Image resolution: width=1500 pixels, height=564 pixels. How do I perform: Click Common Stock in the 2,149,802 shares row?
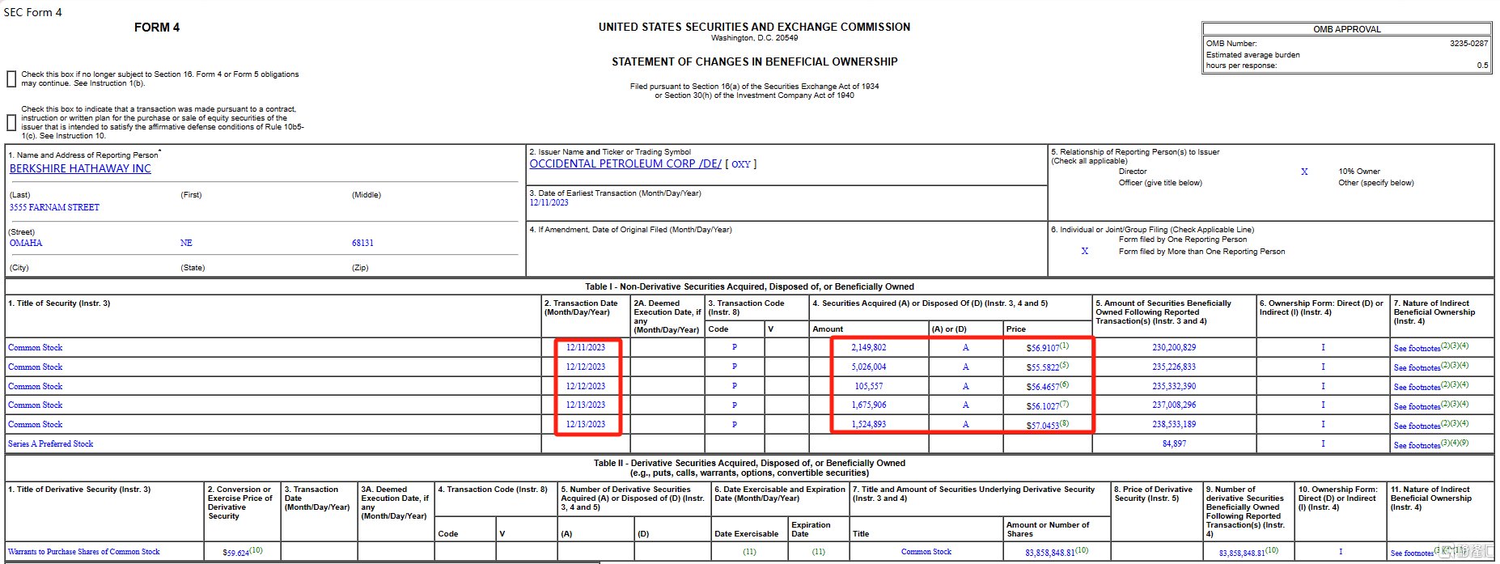[35, 348]
